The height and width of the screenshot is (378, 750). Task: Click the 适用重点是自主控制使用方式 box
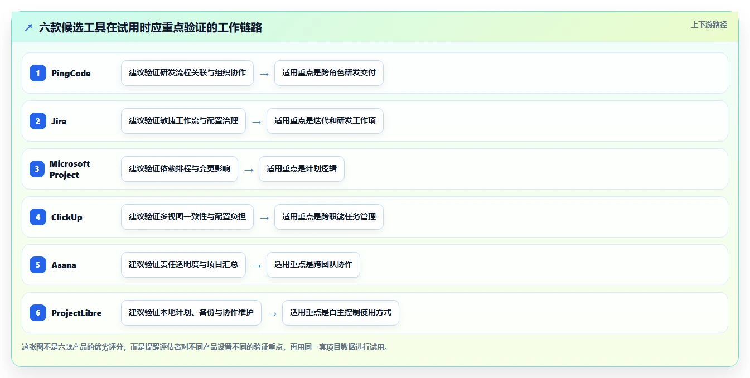(341, 313)
